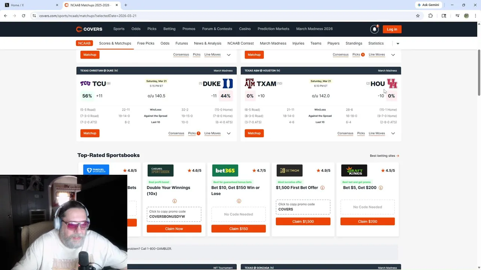
Task: Switch to the Home / X tab
Action: (x=31, y=5)
